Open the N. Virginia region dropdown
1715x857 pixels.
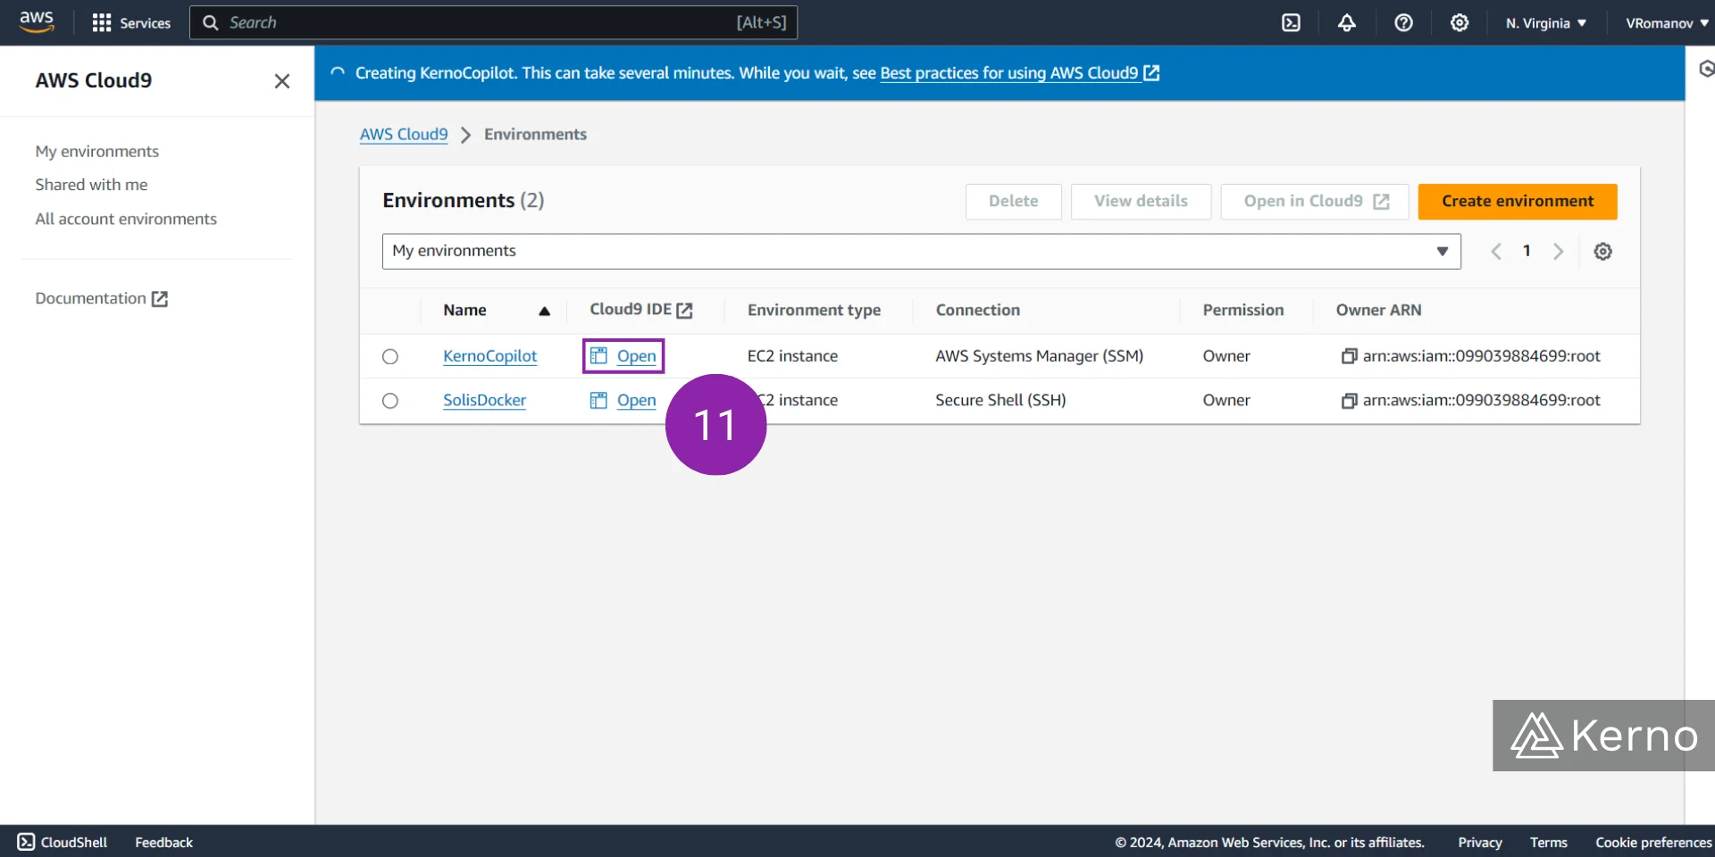point(1546,23)
